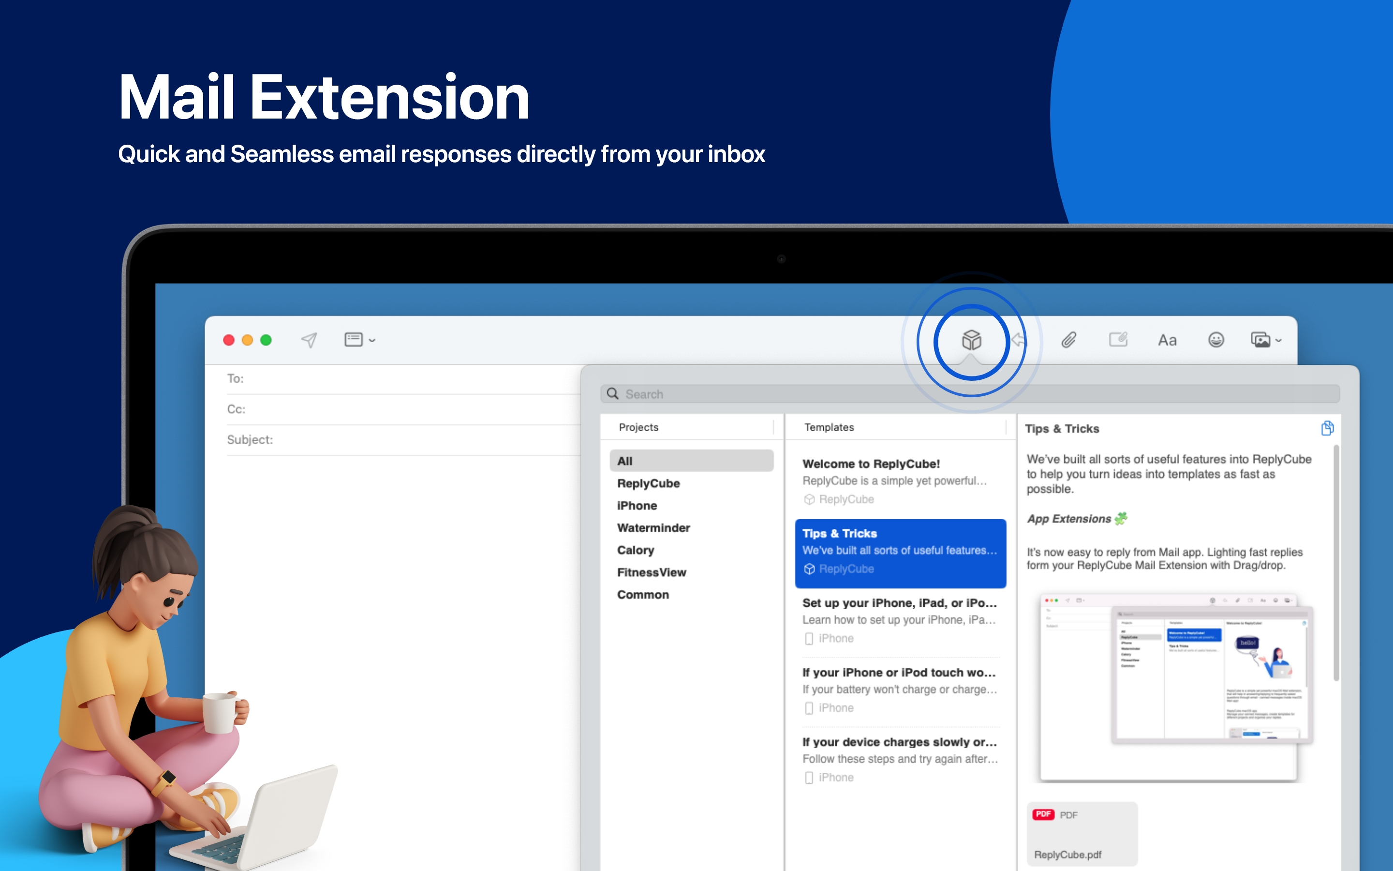
Task: Select the Tips & Tricks template
Action: coord(900,553)
